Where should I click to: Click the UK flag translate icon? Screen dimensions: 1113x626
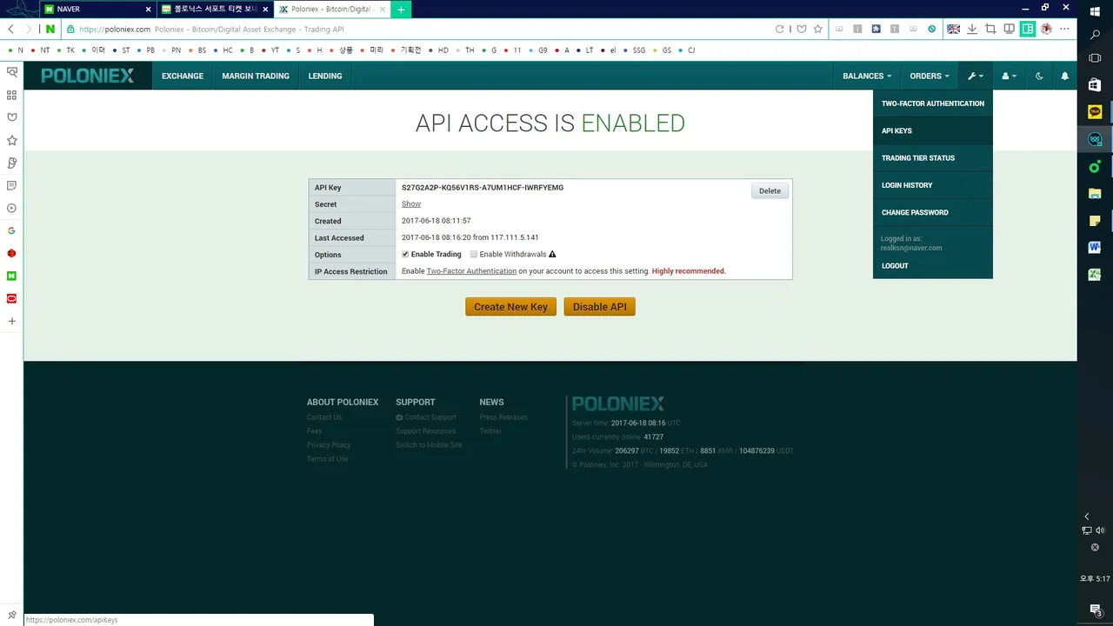point(953,29)
